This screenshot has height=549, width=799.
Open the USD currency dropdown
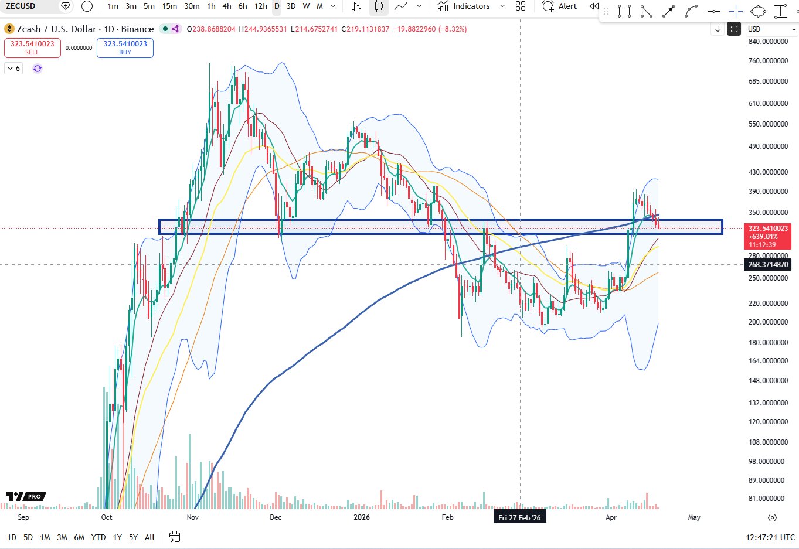click(771, 29)
